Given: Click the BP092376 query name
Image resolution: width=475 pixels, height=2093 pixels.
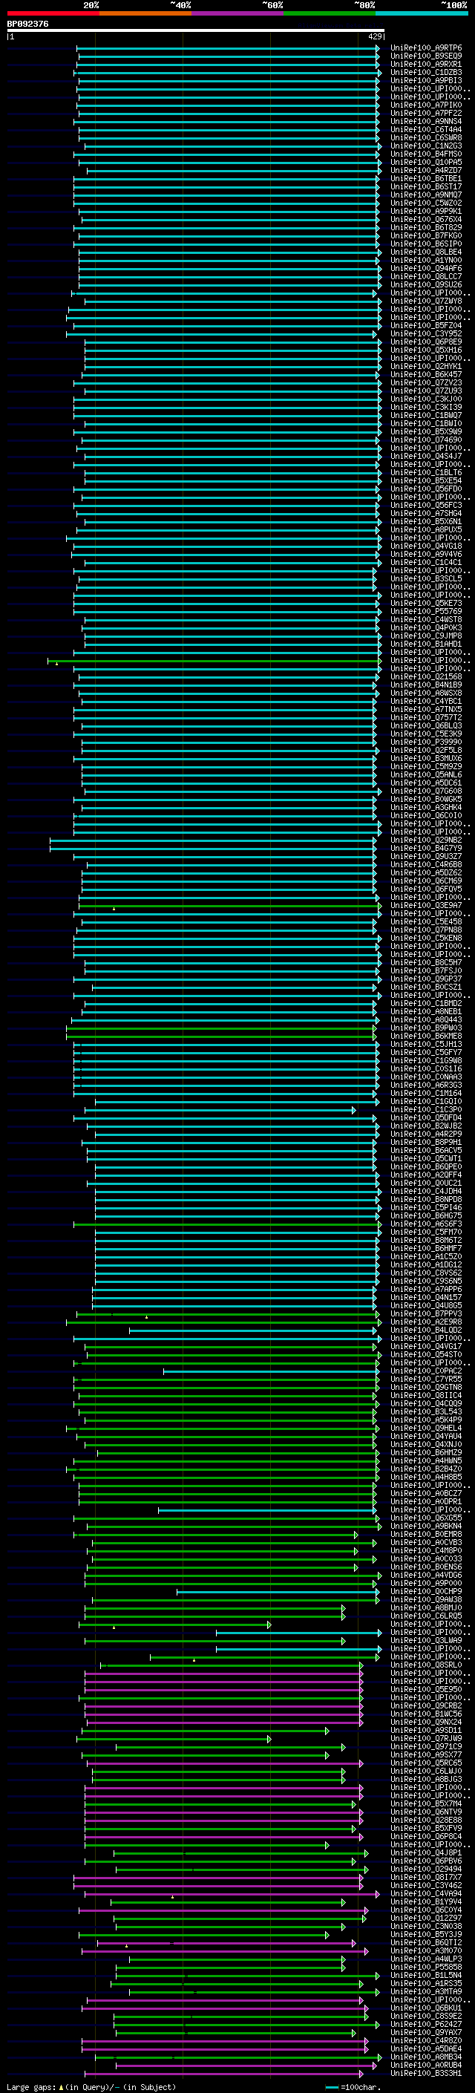Looking at the screenshot, I should (27, 24).
